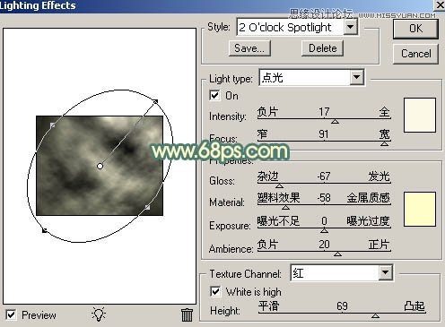Click the Gloss slider handle
Viewport: 445px width, 327px height.
coord(279,185)
